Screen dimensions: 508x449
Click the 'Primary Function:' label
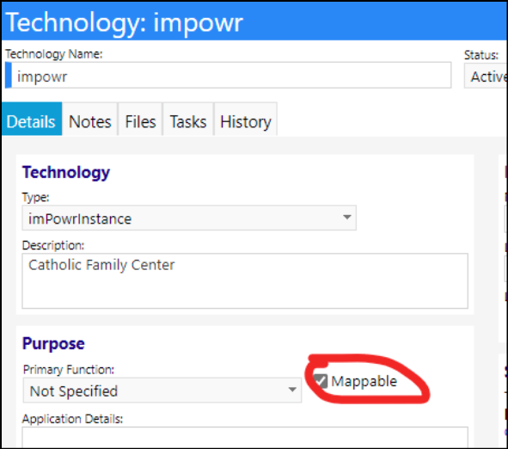(69, 370)
